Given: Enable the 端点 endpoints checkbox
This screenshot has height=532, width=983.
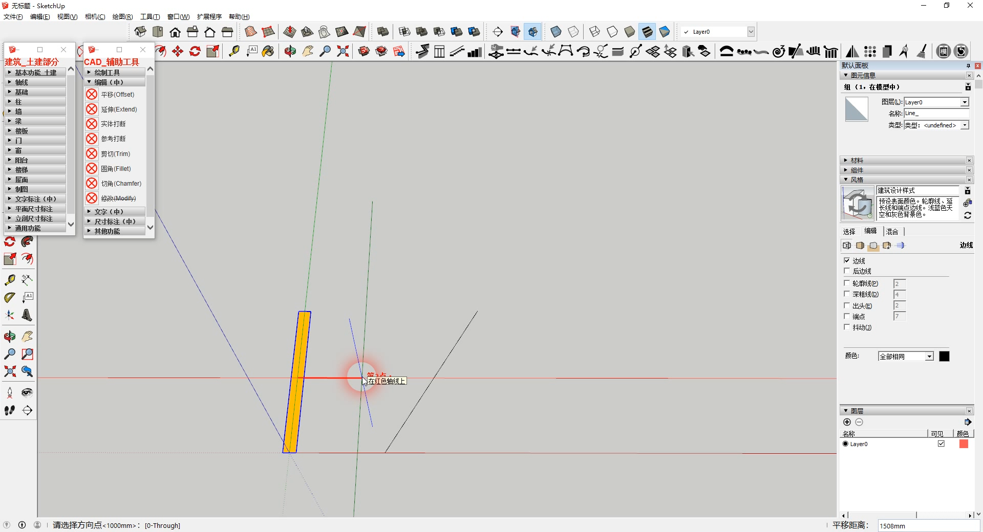Looking at the screenshot, I should coord(847,316).
